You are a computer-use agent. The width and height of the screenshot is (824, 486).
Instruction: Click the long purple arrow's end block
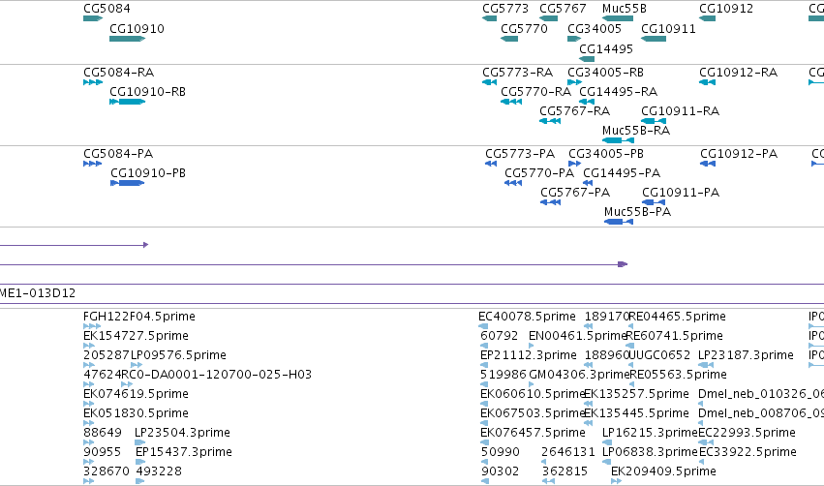coord(623,264)
